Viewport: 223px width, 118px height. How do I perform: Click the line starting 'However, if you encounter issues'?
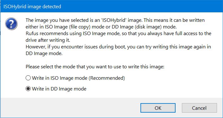click(118, 47)
